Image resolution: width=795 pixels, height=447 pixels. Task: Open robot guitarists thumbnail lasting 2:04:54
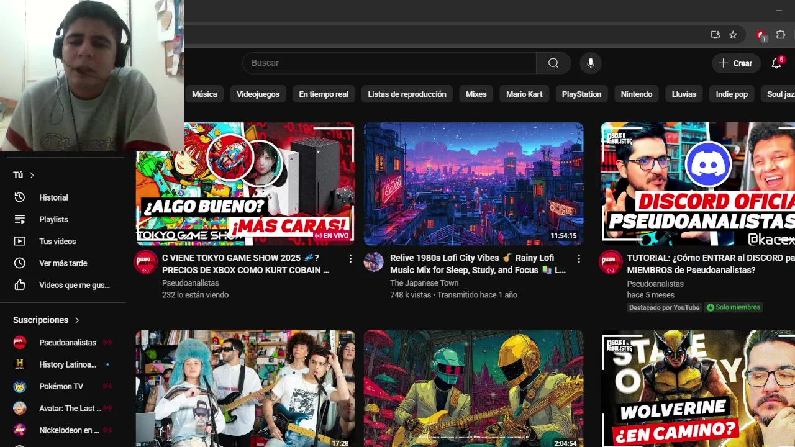(x=473, y=389)
